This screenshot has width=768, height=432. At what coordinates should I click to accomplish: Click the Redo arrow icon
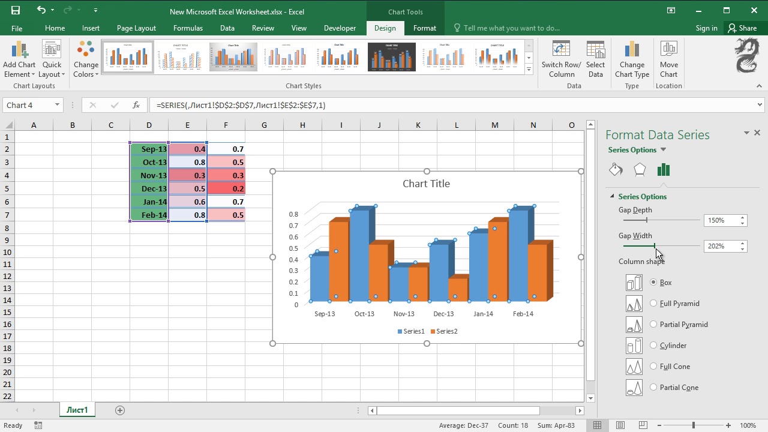[68, 10]
